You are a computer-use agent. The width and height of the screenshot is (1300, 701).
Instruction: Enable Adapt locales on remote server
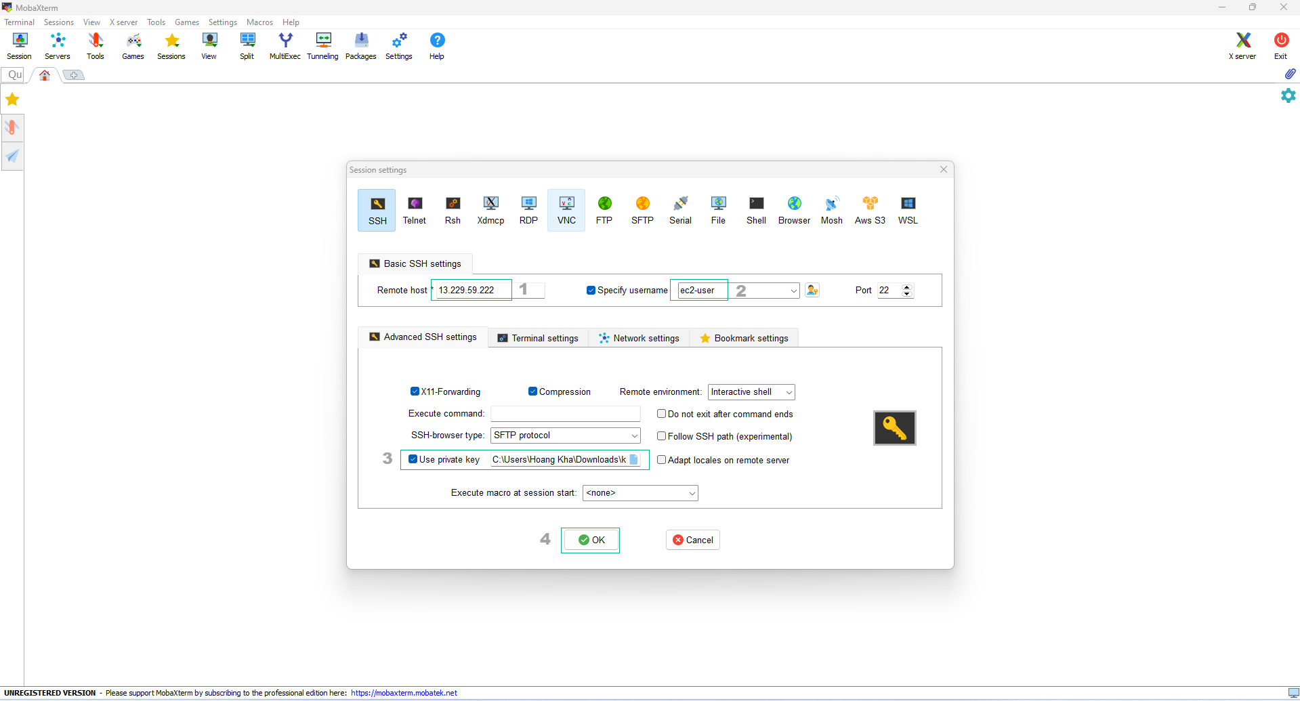[x=661, y=460]
